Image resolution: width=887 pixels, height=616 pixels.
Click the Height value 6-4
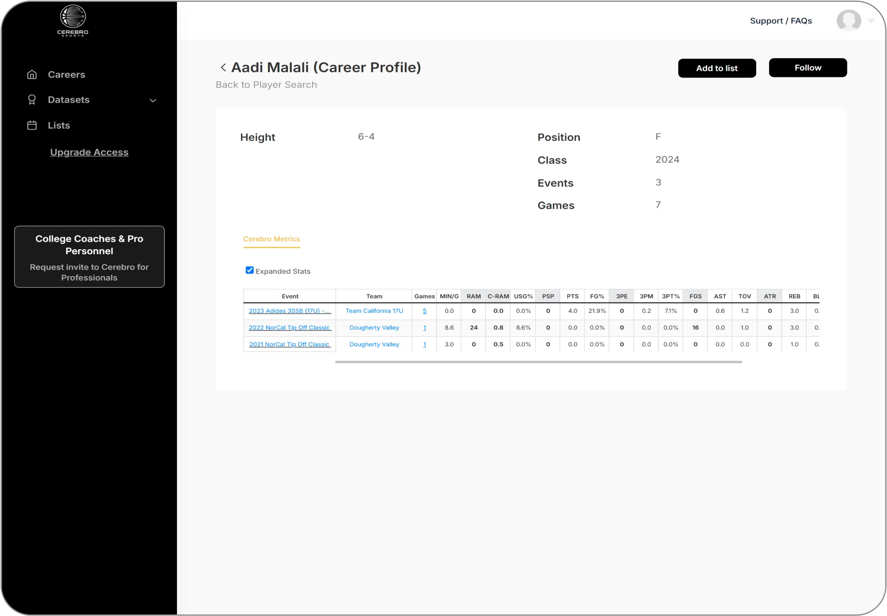(366, 137)
